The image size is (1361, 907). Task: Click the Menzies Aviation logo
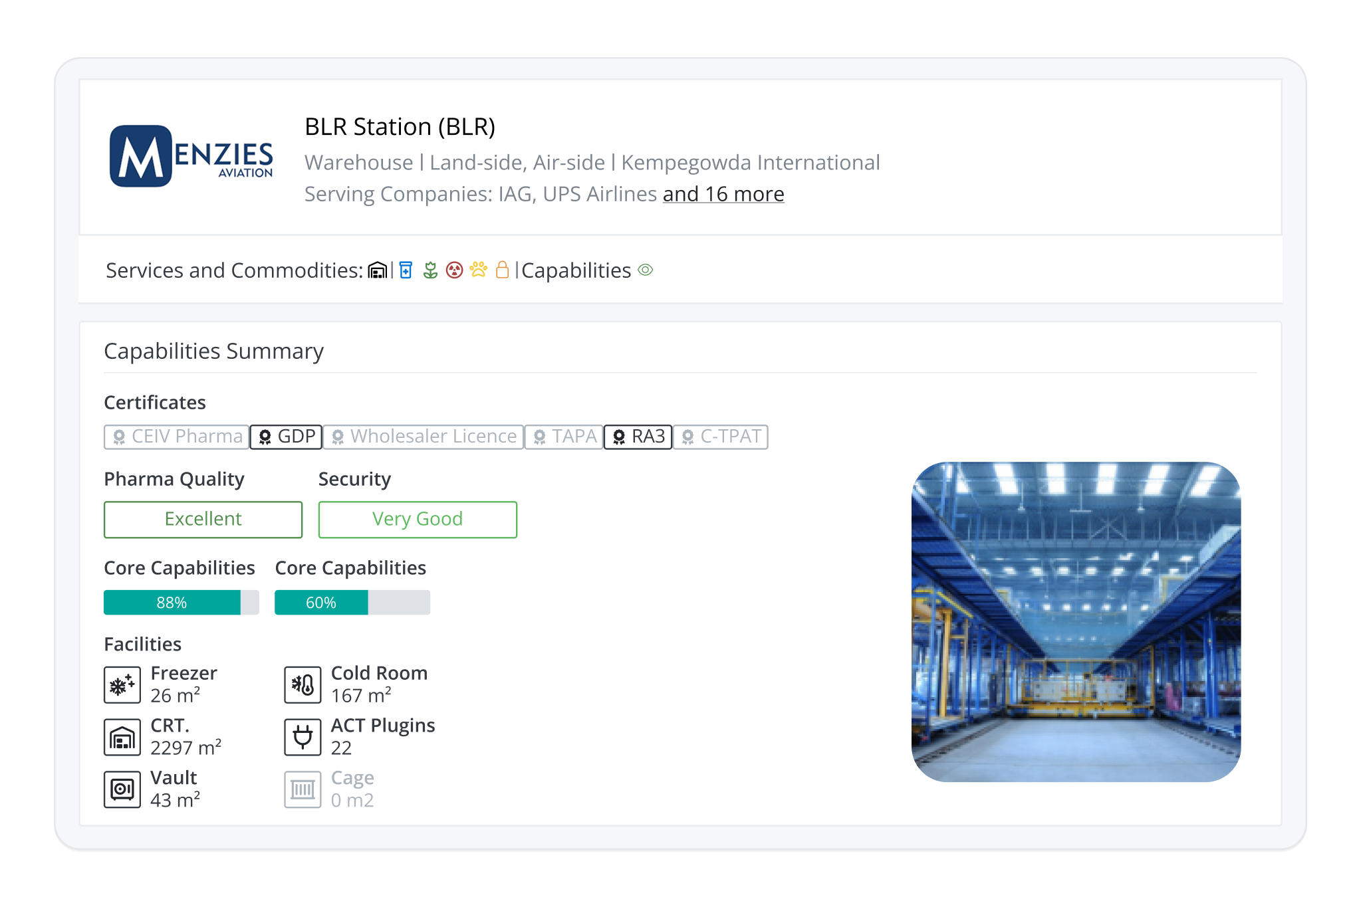pos(191,156)
